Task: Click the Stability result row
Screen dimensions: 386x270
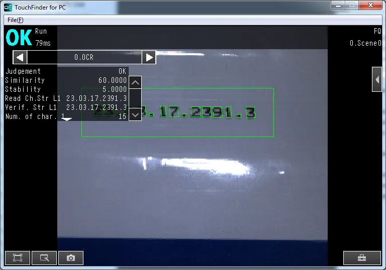Action: 65,89
